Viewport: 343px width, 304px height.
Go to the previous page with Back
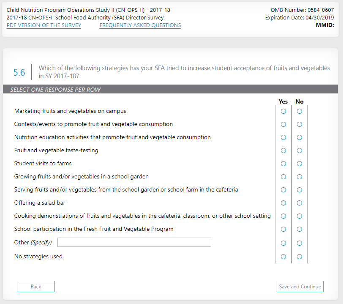[x=36, y=287]
